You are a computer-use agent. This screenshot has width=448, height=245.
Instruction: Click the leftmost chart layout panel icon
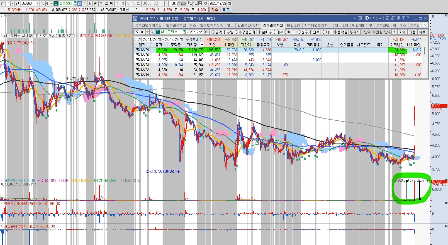point(3,3)
